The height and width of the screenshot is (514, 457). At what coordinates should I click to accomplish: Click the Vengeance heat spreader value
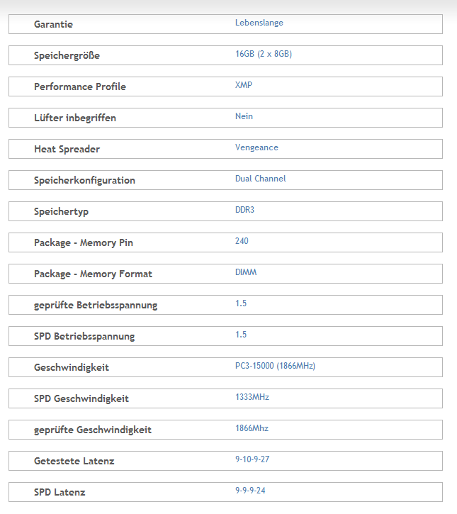click(x=256, y=147)
